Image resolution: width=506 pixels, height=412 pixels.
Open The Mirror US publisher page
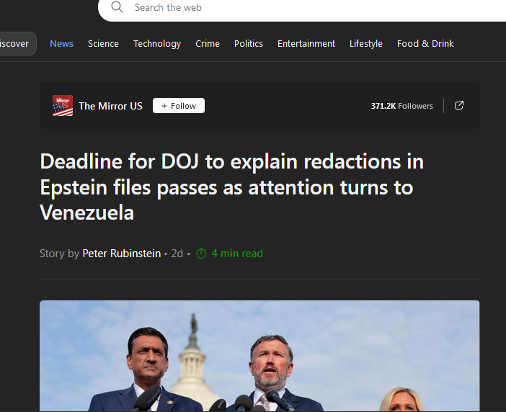pos(110,106)
